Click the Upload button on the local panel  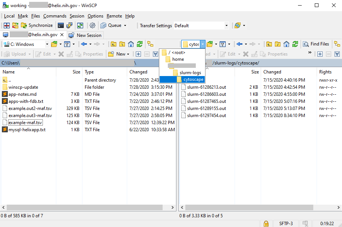click(16, 54)
